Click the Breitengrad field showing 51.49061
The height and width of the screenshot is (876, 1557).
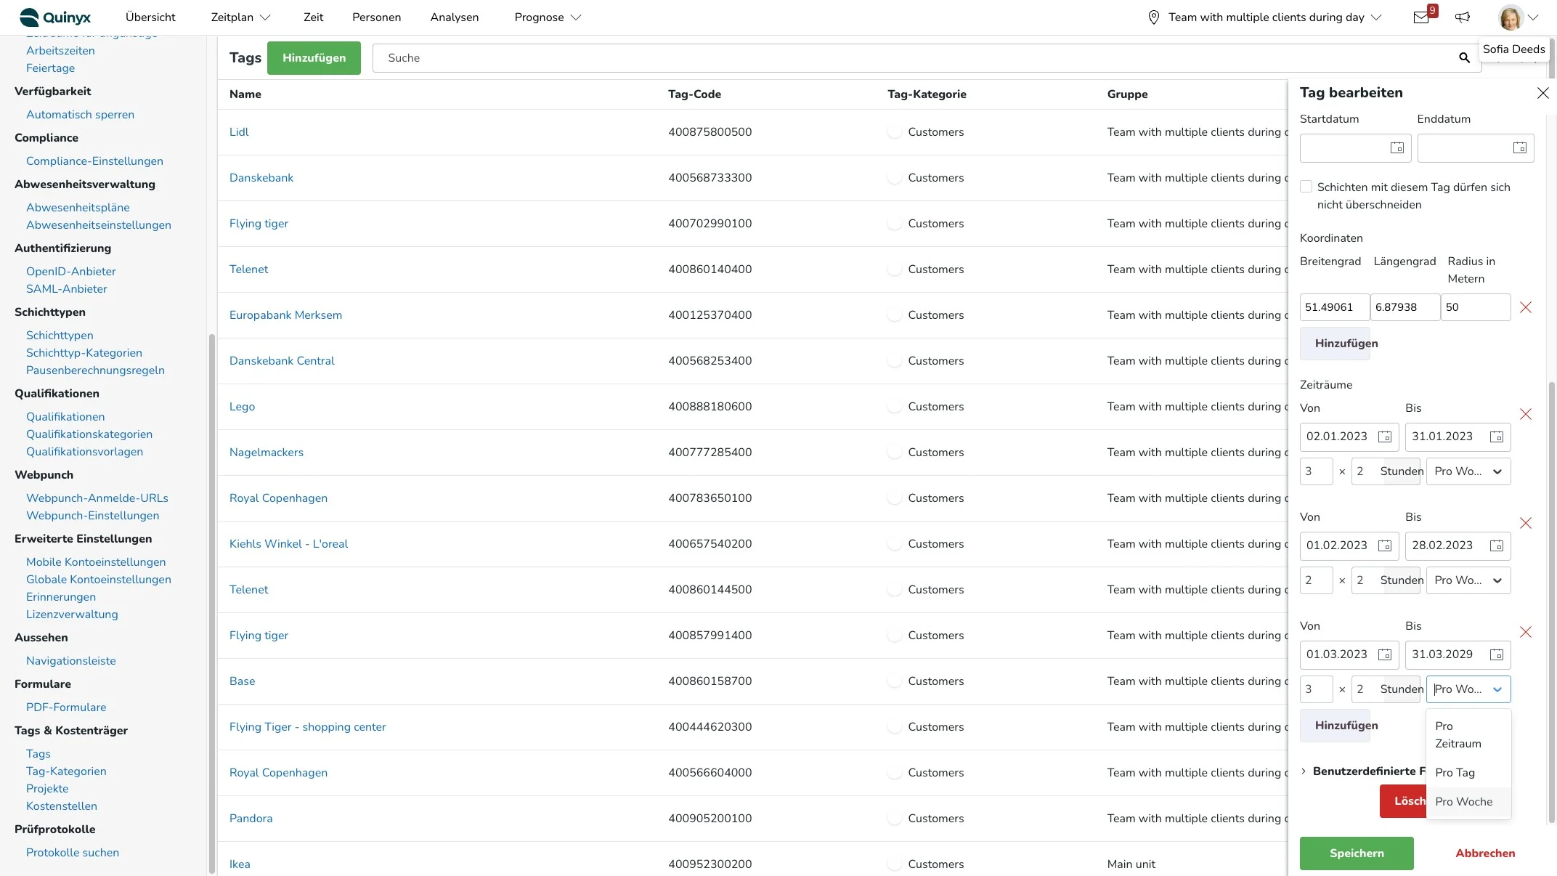(1333, 307)
